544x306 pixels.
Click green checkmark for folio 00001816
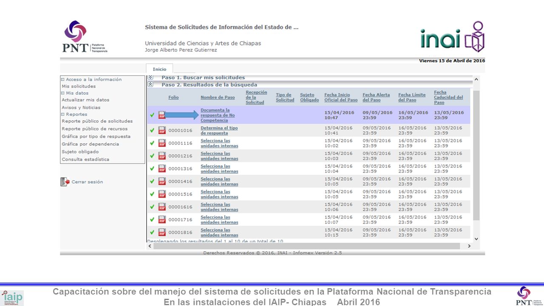[152, 232]
